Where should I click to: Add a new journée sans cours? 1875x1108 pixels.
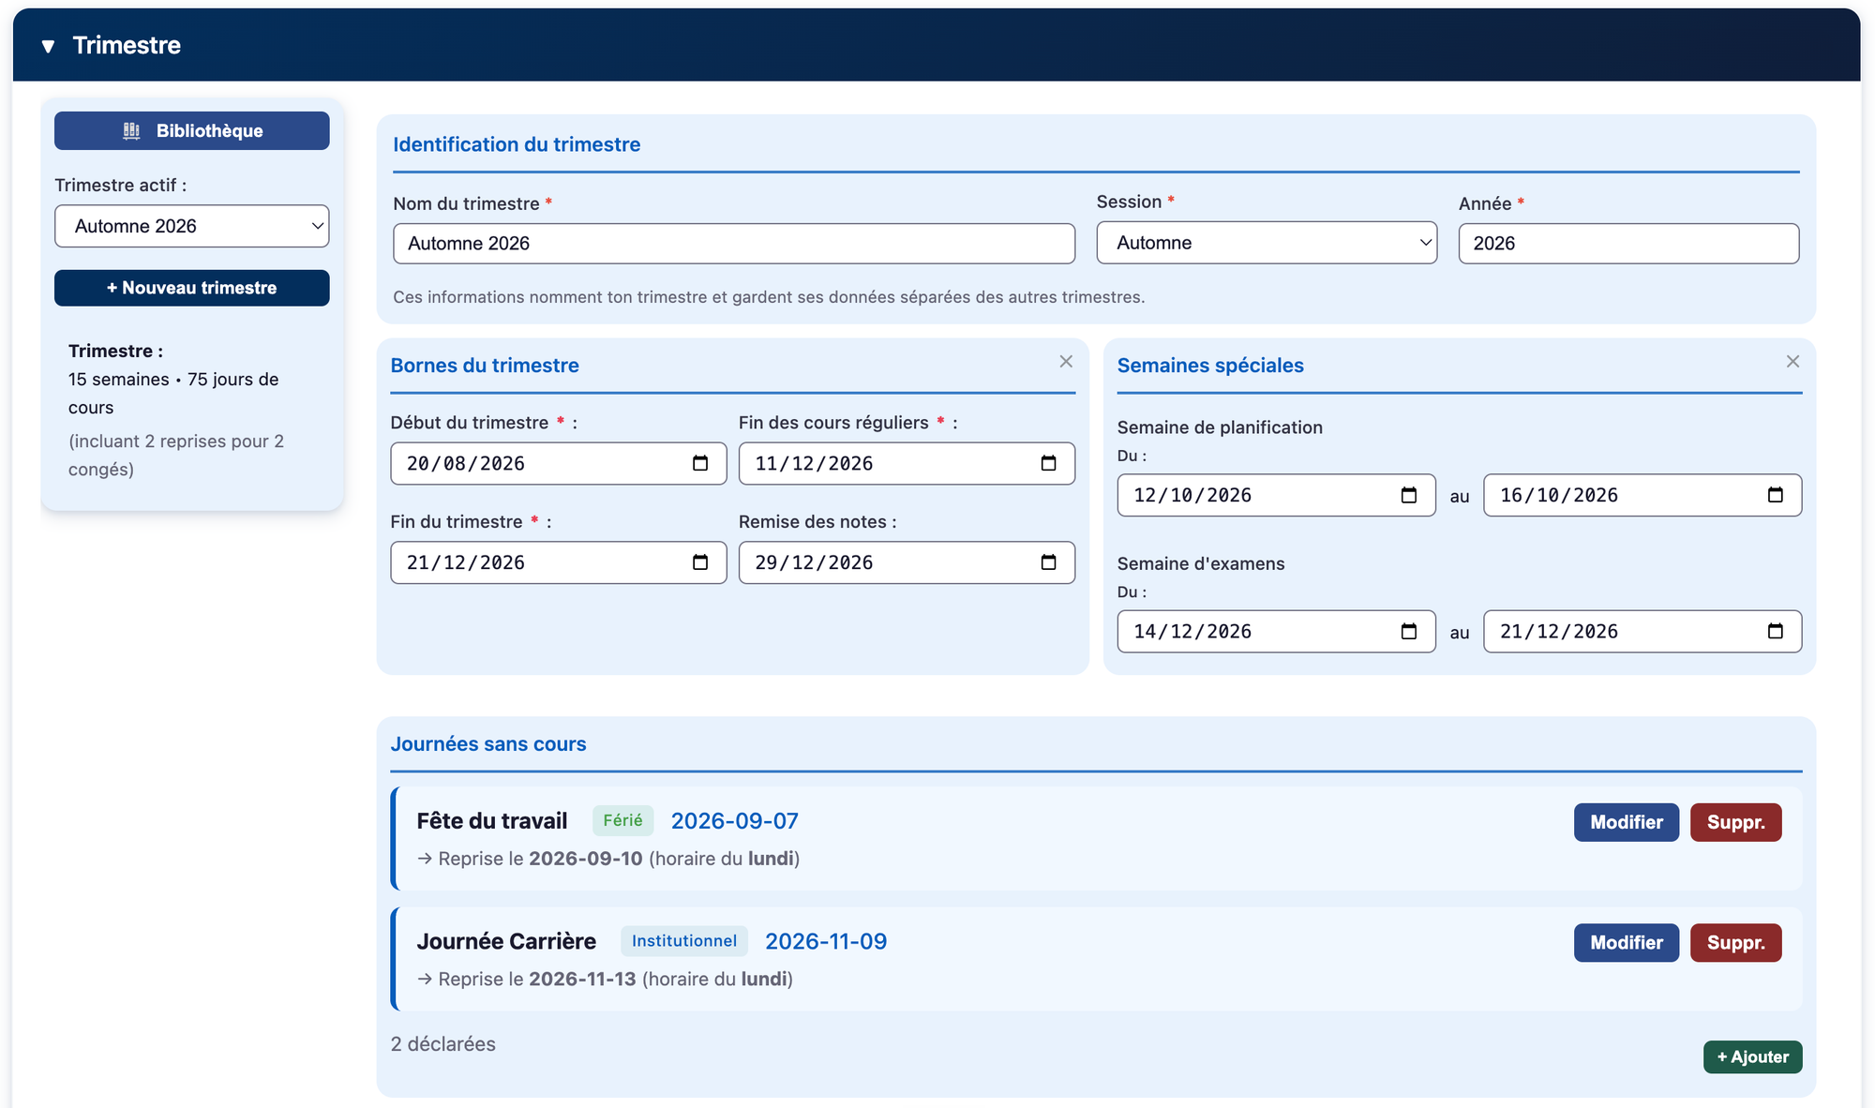[x=1753, y=1057]
